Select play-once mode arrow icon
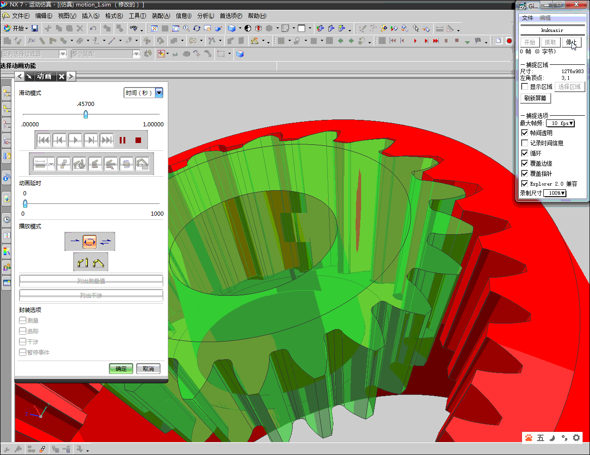Image resolution: width=590 pixels, height=455 pixels. (74, 241)
